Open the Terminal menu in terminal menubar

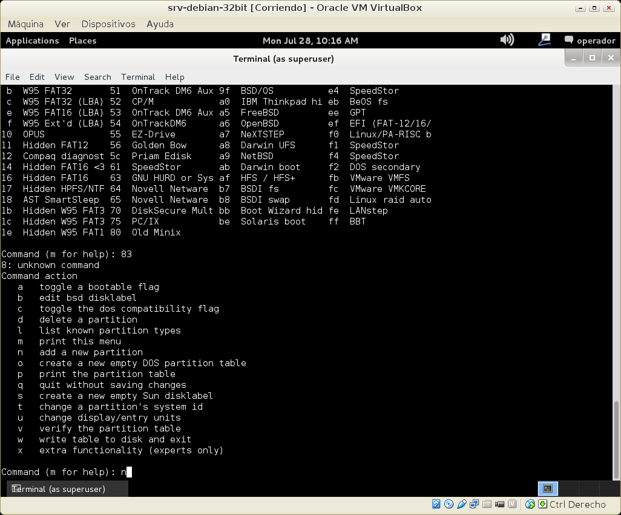[x=138, y=77]
